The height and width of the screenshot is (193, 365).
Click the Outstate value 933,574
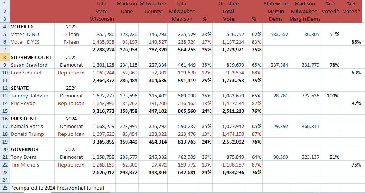[x=229, y=73]
